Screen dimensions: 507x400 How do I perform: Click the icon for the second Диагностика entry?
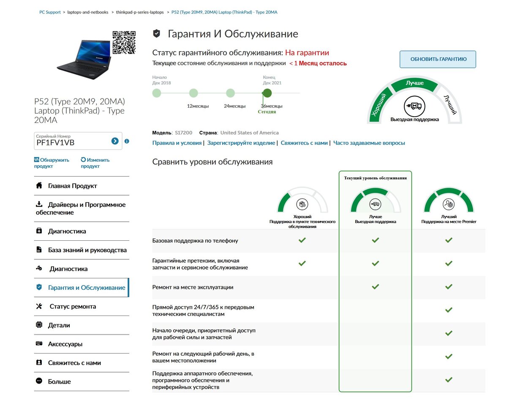pyautogui.click(x=39, y=269)
